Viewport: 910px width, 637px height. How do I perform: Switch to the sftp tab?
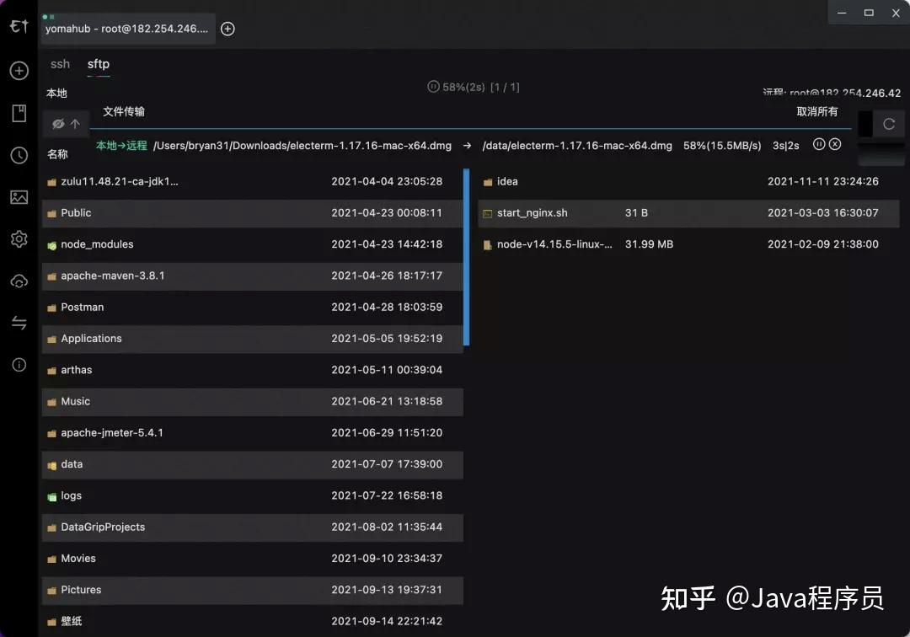coord(98,63)
